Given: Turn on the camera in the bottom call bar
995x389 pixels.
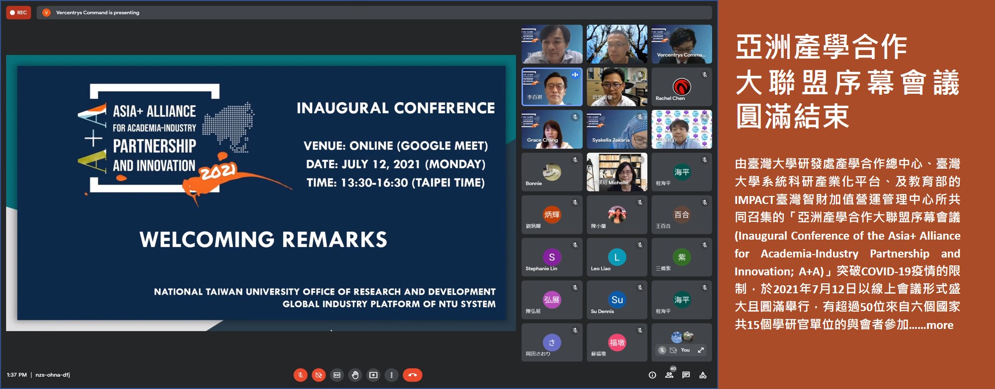Looking at the screenshot, I should click(319, 375).
